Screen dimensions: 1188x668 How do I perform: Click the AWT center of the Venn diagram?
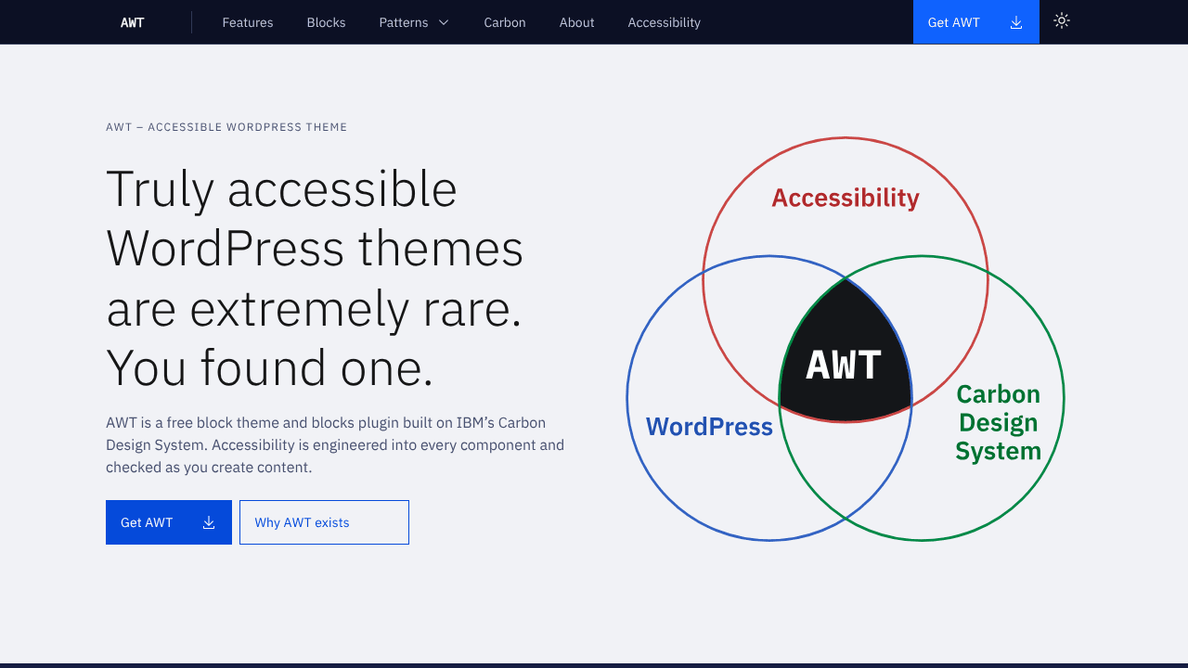[x=844, y=365]
